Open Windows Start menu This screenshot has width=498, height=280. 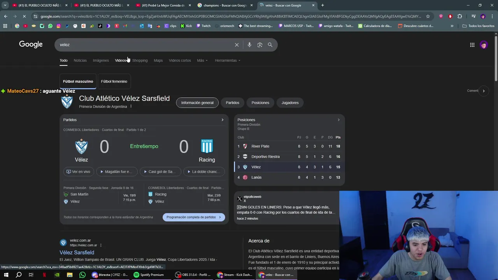6,275
